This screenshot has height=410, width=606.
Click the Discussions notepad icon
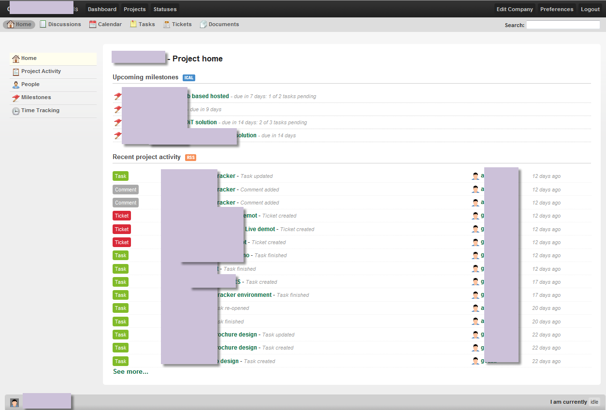(x=43, y=24)
